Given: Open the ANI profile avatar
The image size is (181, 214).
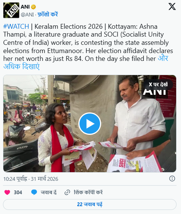Looking at the screenshot, I should (11, 10).
